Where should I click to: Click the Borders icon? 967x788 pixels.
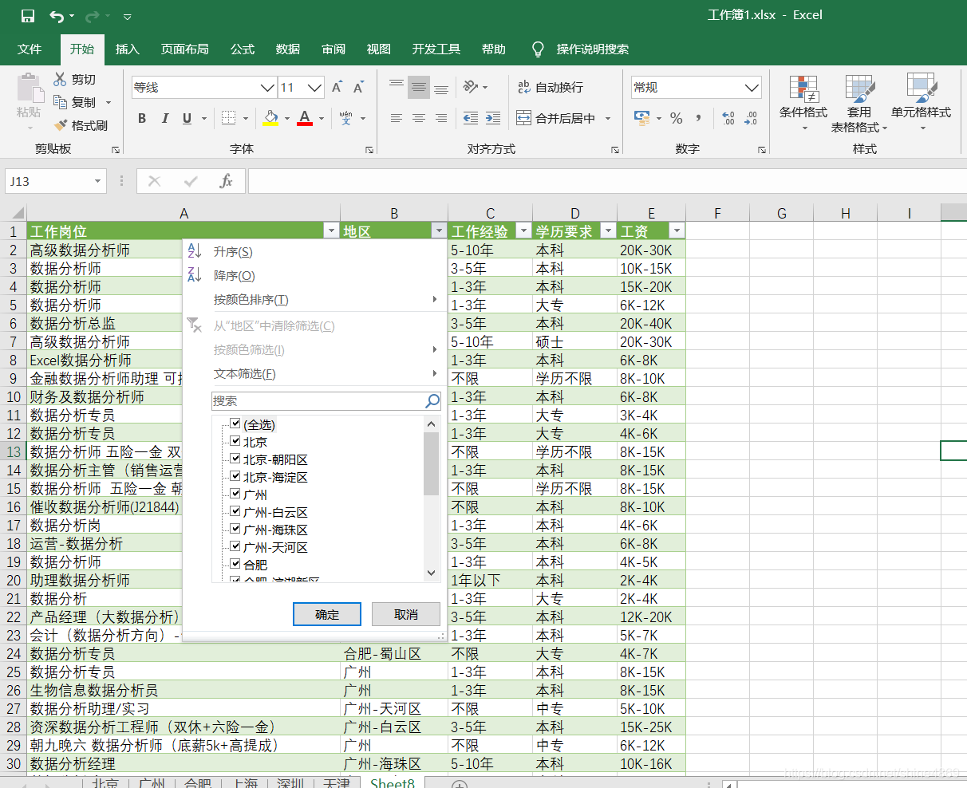tap(228, 118)
